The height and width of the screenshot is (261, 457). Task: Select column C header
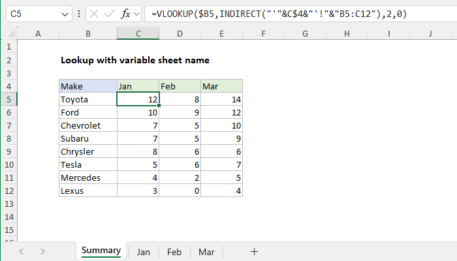point(138,33)
